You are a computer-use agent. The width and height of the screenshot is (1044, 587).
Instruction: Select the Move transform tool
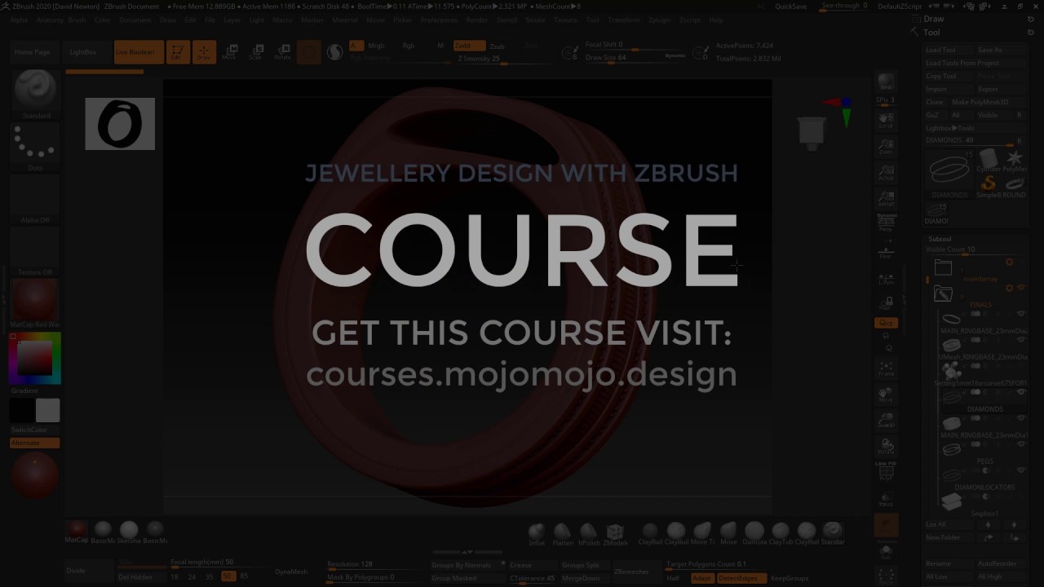pos(230,52)
